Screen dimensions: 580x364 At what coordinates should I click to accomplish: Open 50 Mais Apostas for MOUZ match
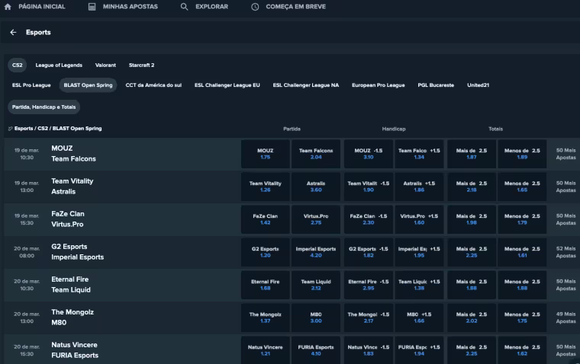pos(566,154)
